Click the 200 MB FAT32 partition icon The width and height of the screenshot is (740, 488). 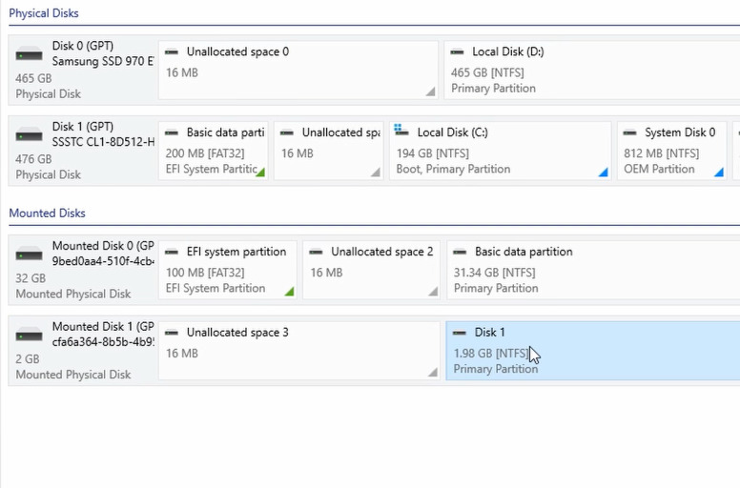pos(172,132)
